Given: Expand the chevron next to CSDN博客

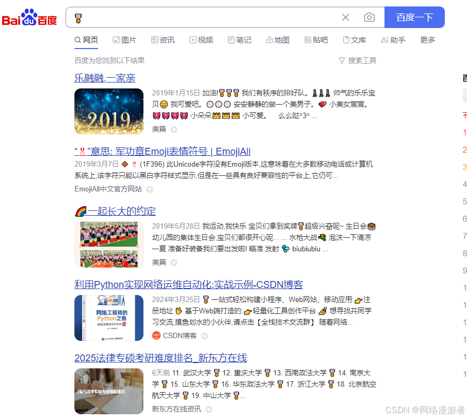Looking at the screenshot, I should tap(204, 335).
